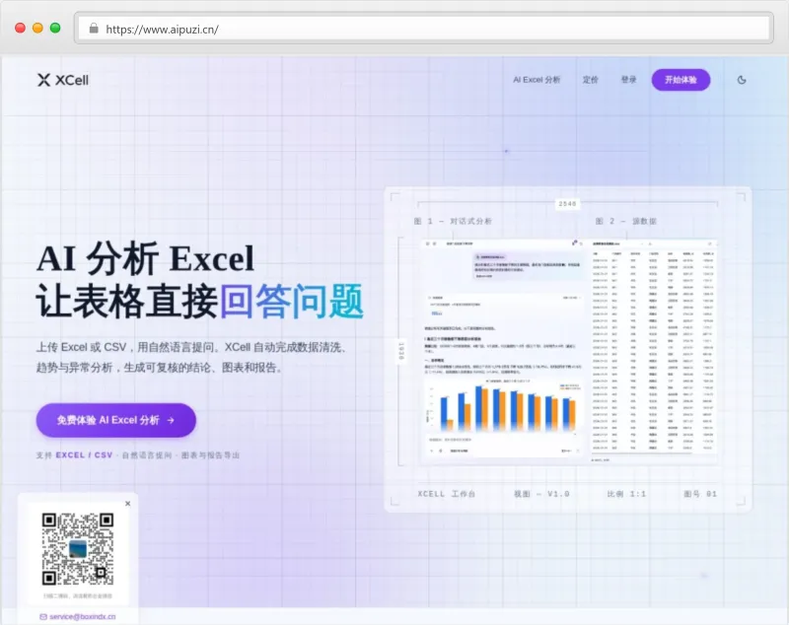Click the XCell logo in header
789x625 pixels.
coord(63,80)
